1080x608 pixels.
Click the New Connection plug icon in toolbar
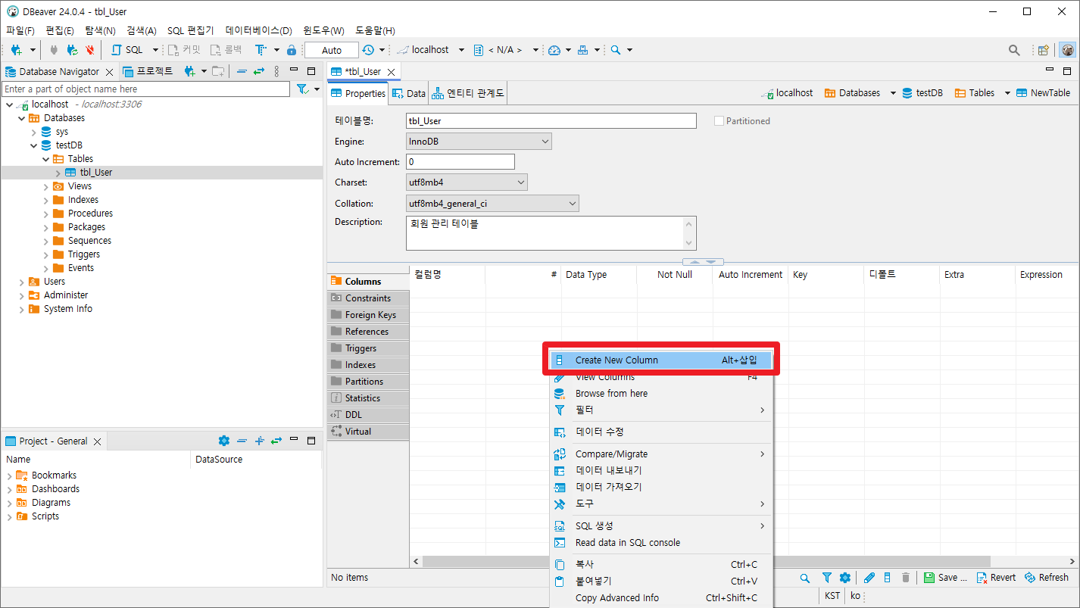point(16,50)
